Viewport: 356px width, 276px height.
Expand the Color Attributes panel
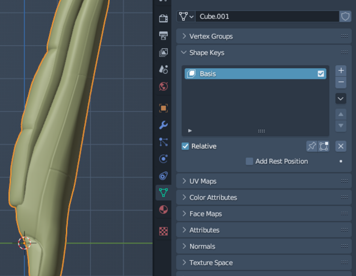click(264, 198)
